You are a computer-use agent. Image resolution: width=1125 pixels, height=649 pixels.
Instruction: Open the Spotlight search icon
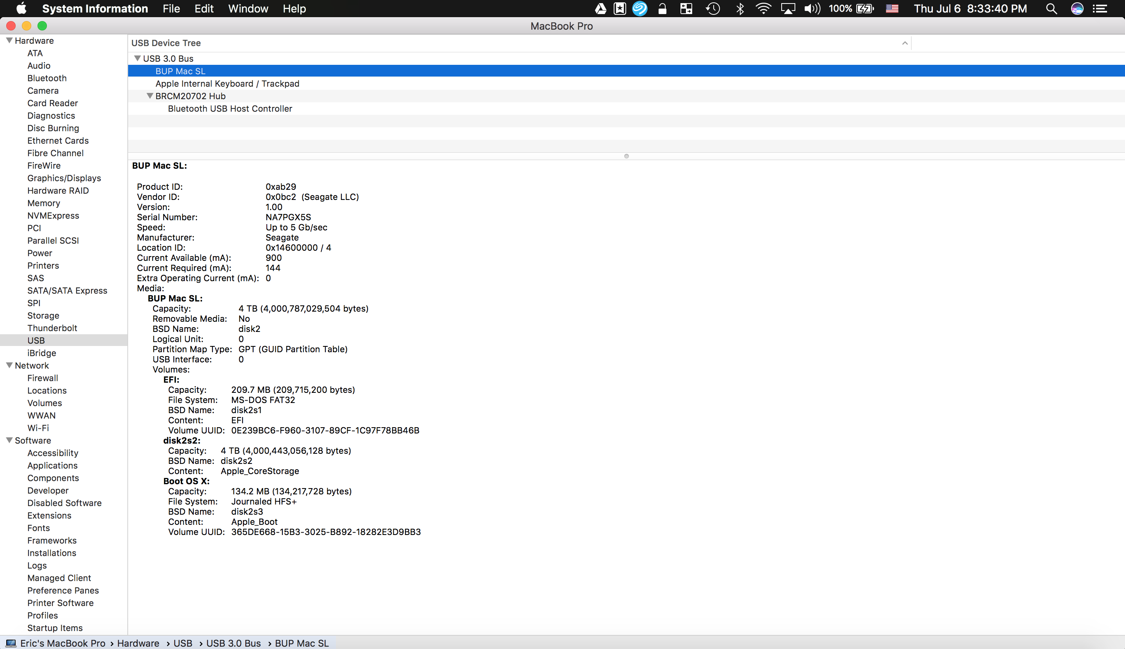pos(1052,9)
